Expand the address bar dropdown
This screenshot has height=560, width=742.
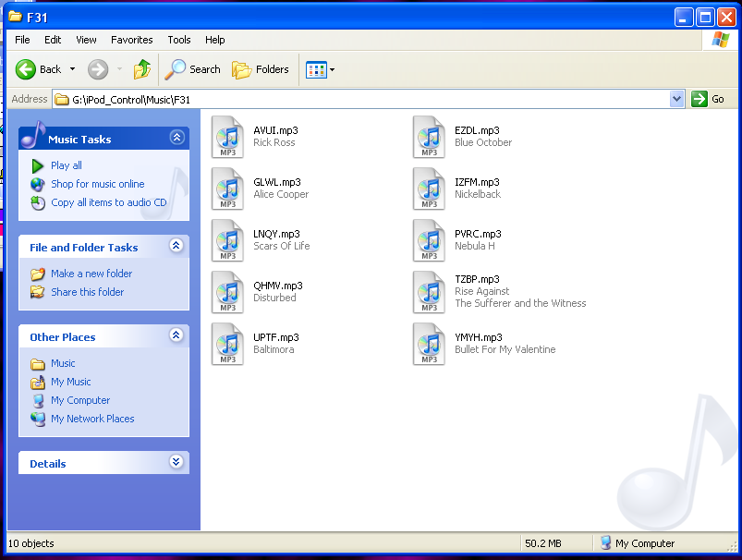[677, 99]
